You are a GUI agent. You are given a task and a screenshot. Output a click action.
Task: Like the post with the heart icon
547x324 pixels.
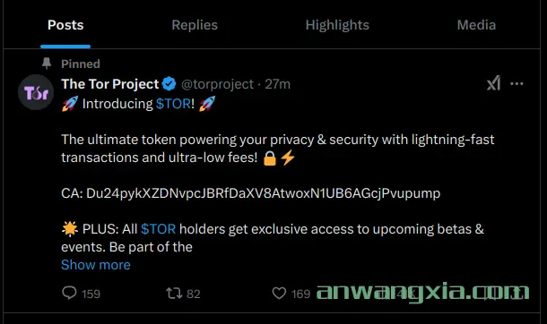[x=279, y=294]
